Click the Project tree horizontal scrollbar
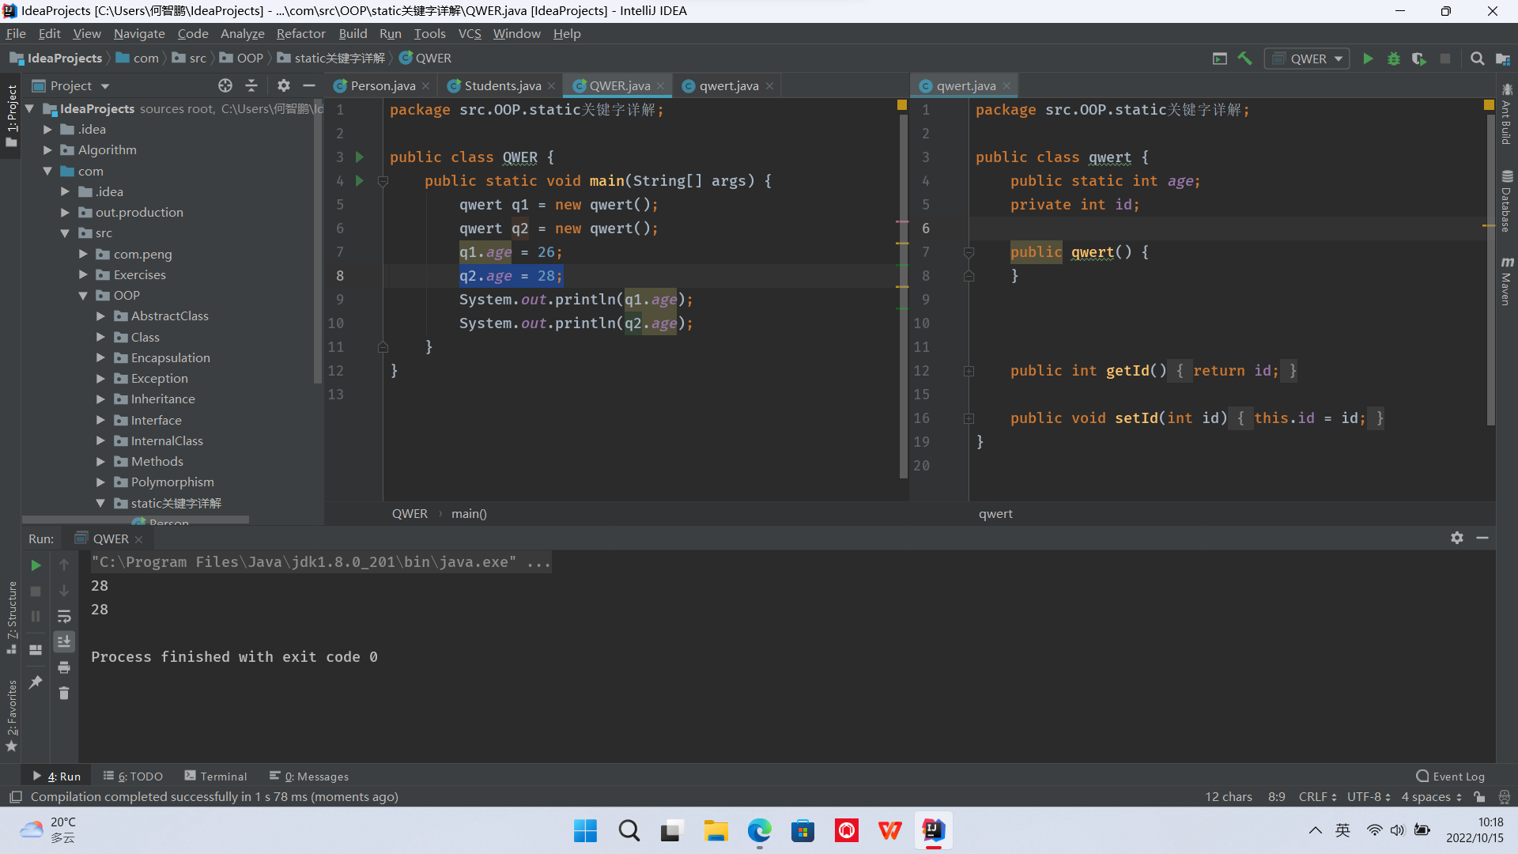Screen dimensions: 1518x854 point(135,520)
